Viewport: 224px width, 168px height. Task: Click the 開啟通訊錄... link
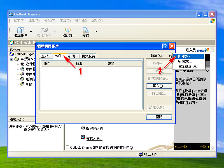pyautogui.click(x=96, y=129)
